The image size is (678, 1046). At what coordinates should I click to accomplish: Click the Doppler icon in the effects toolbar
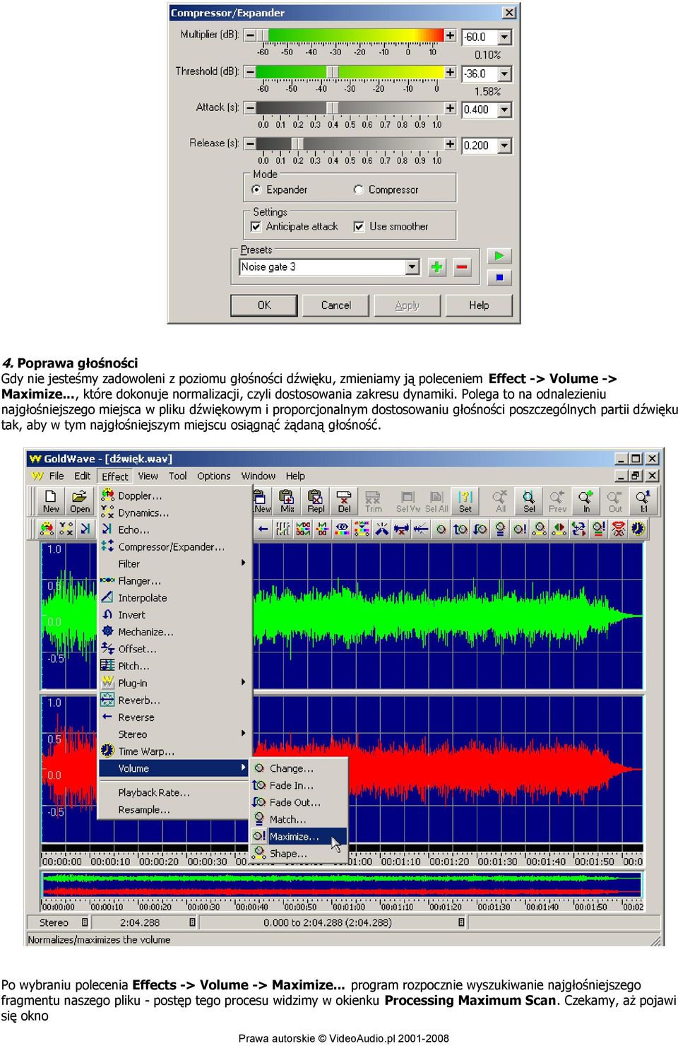[47, 529]
